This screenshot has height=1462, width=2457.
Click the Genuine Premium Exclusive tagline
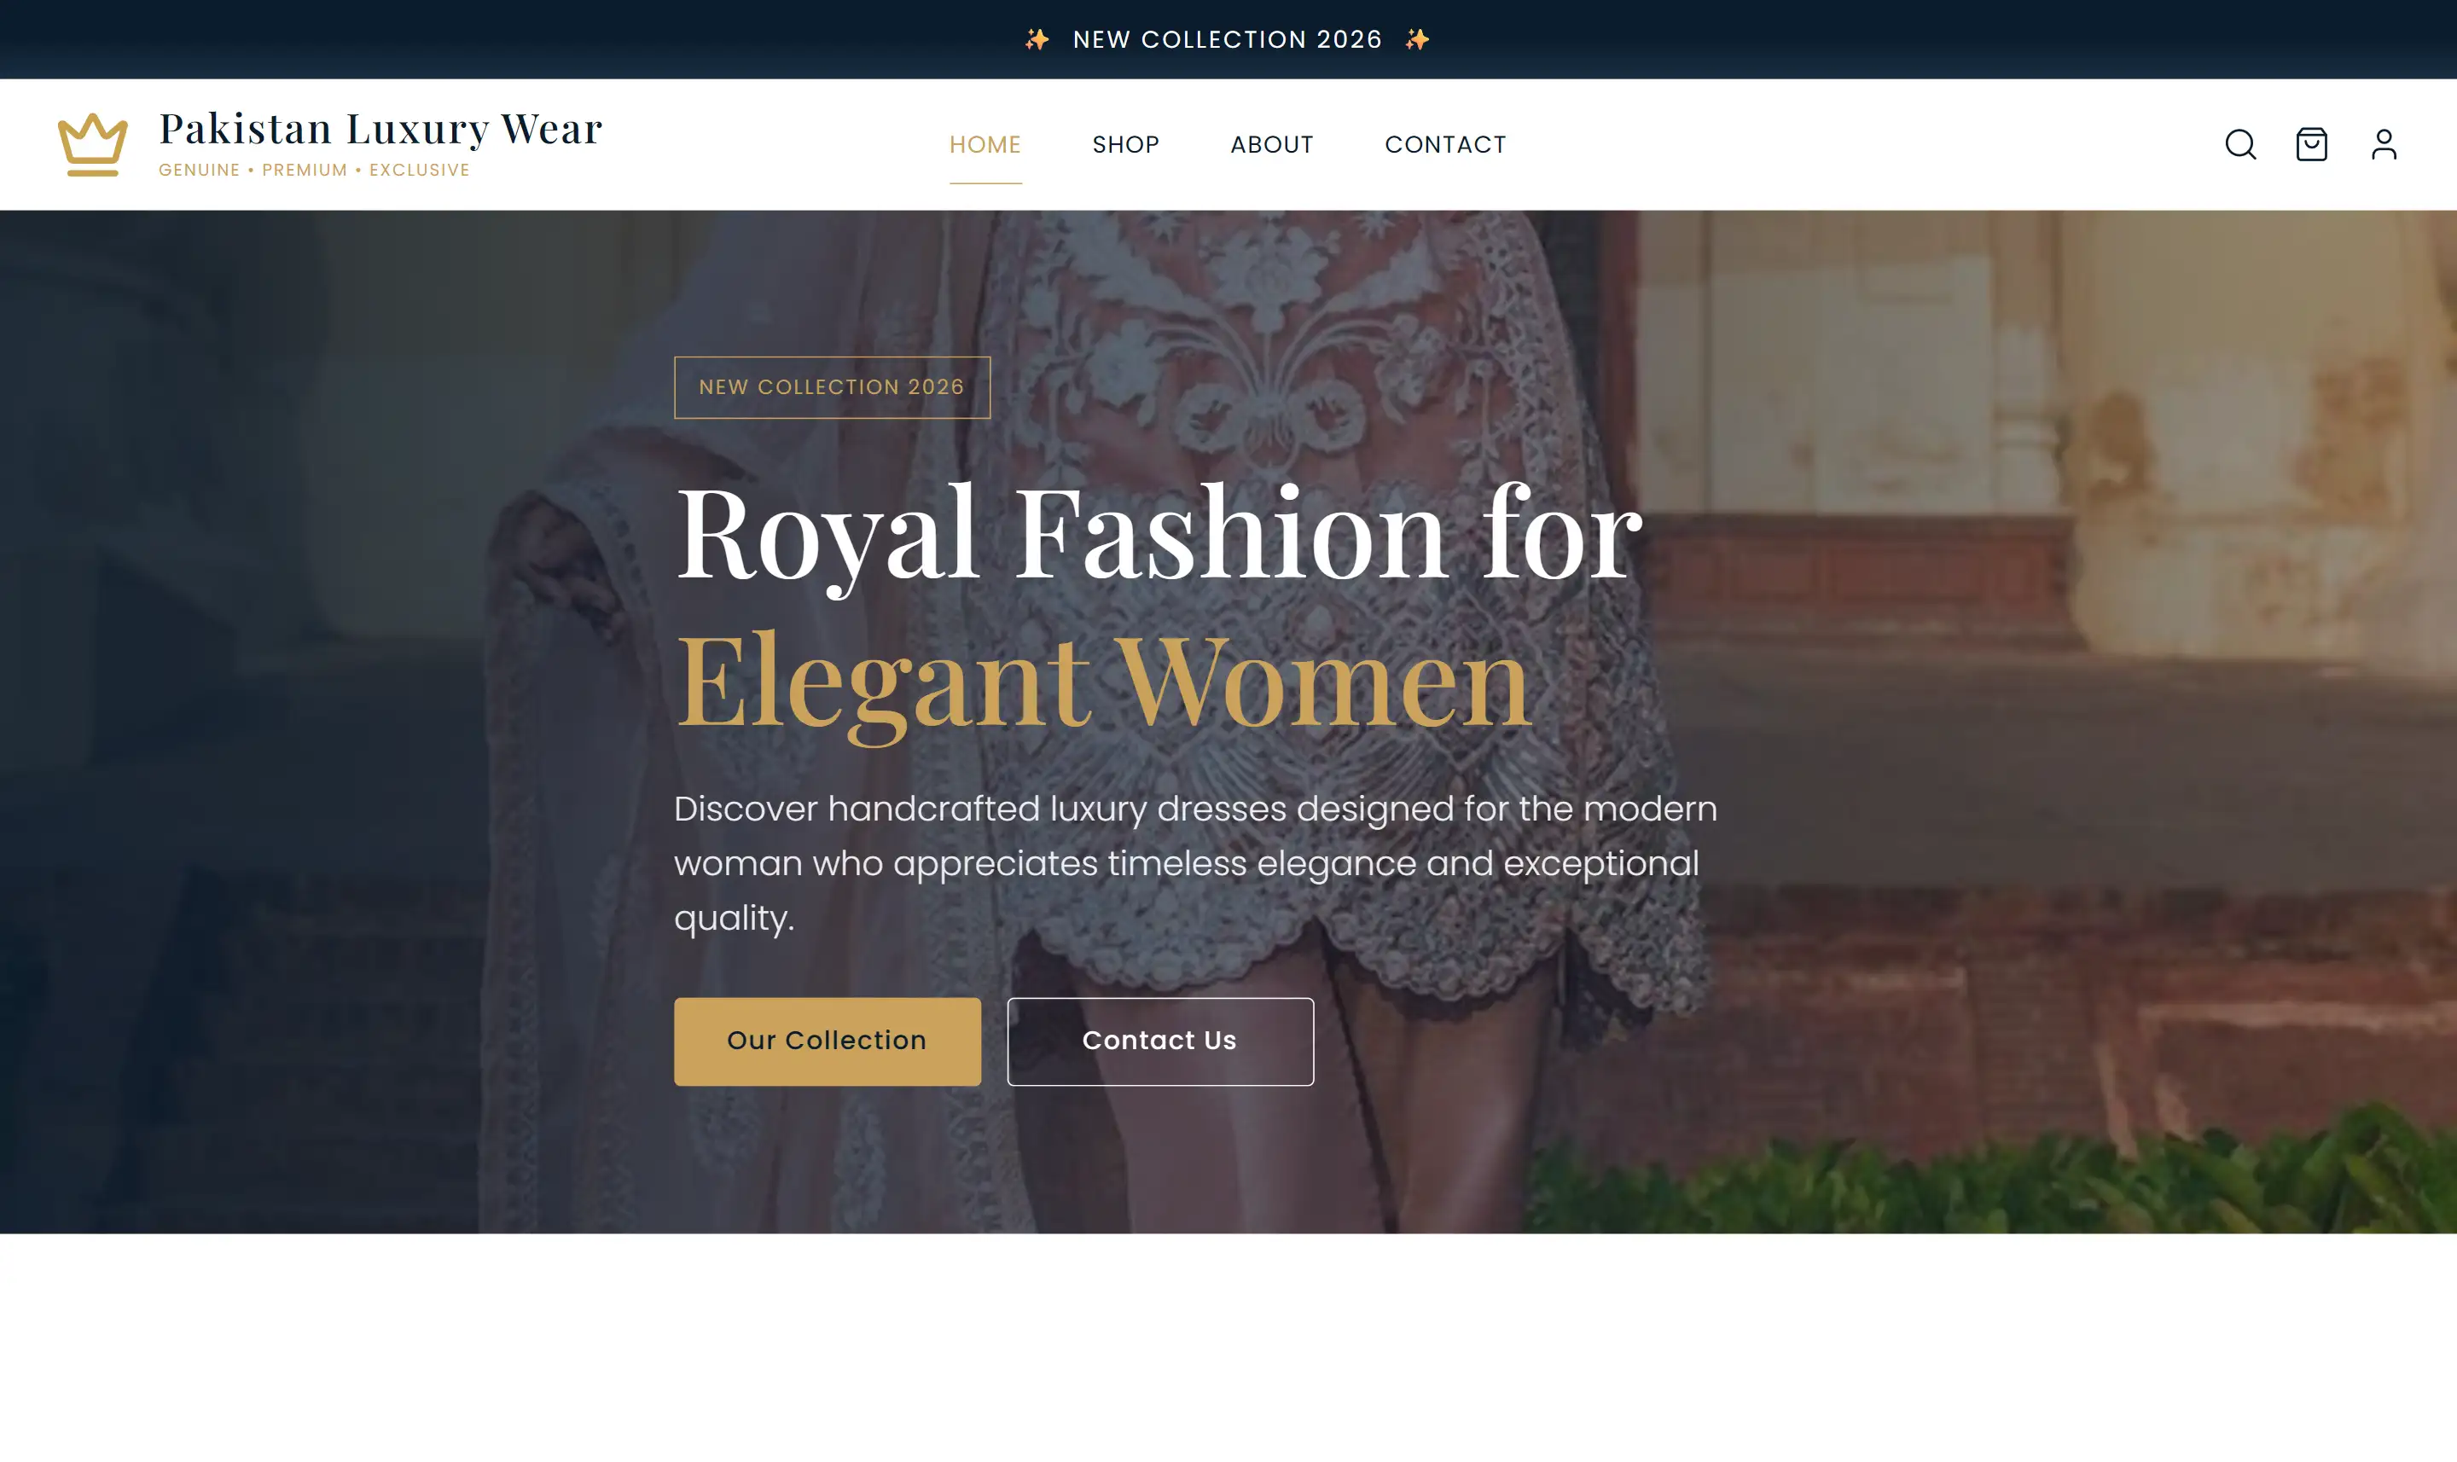tap(314, 171)
